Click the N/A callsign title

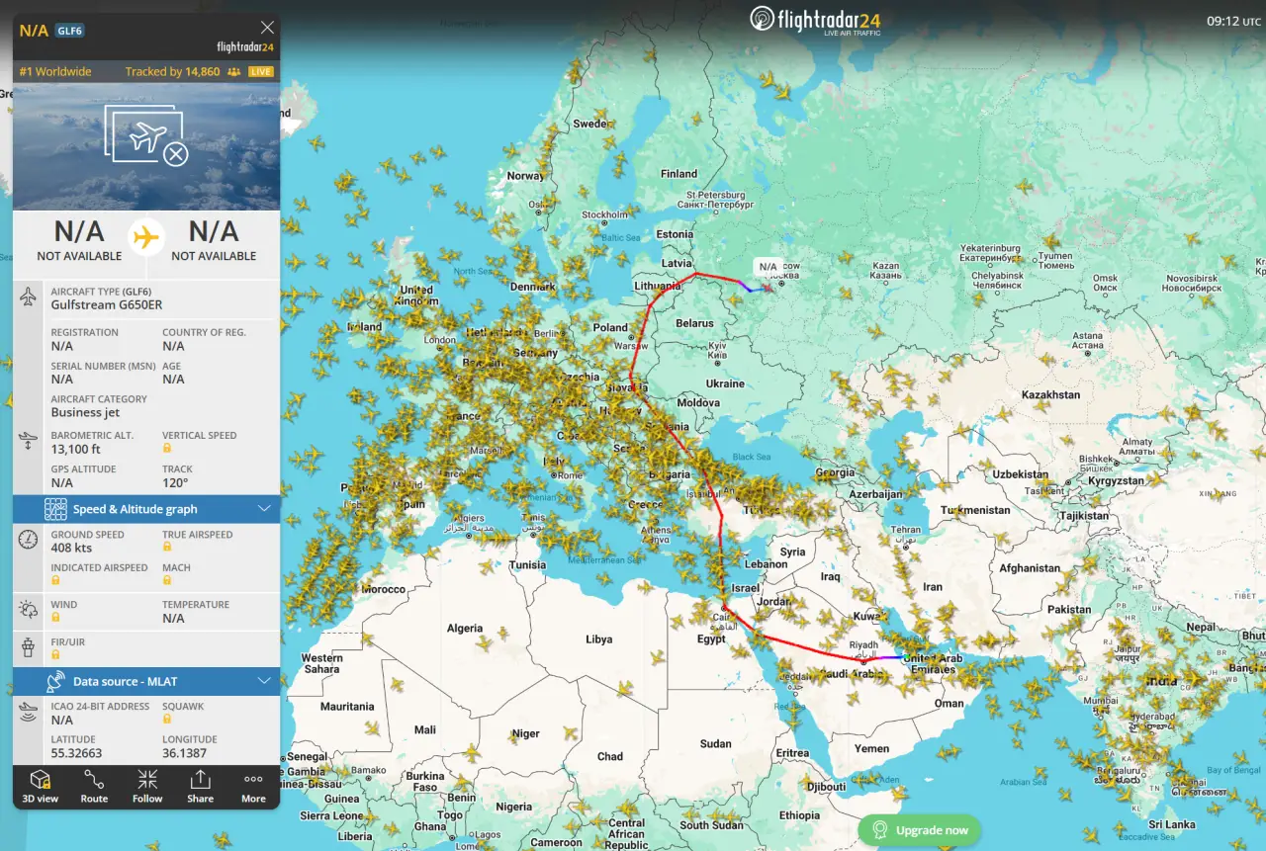point(34,31)
